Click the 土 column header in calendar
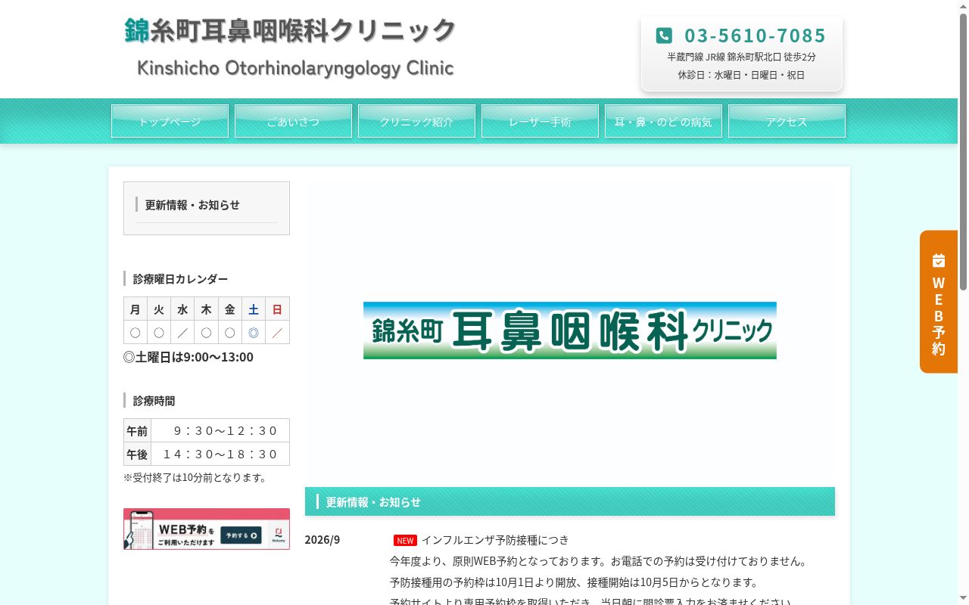Image resolution: width=969 pixels, height=605 pixels. 254,309
